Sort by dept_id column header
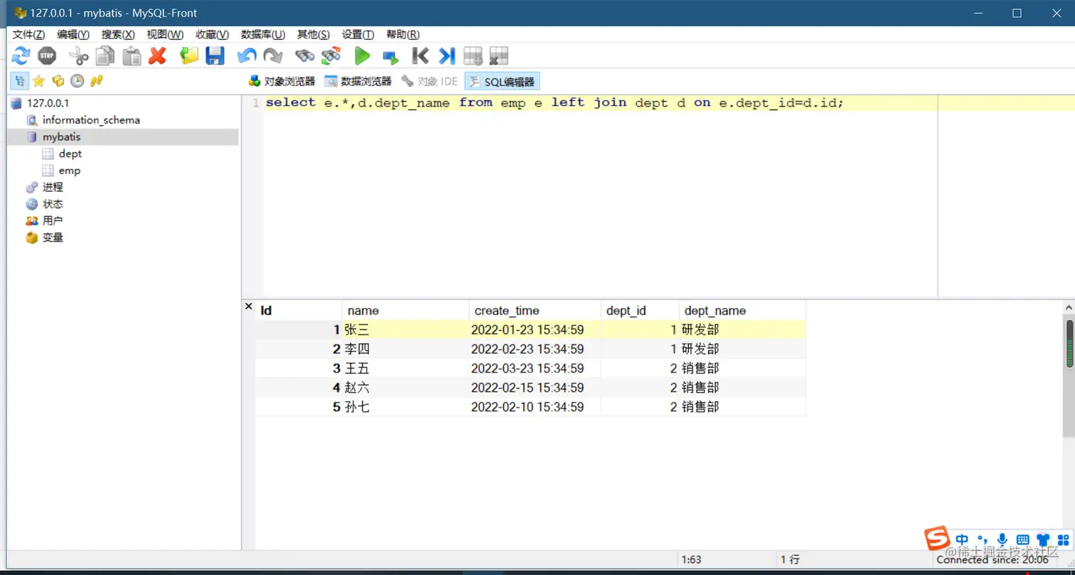This screenshot has height=575, width=1075. coord(640,310)
